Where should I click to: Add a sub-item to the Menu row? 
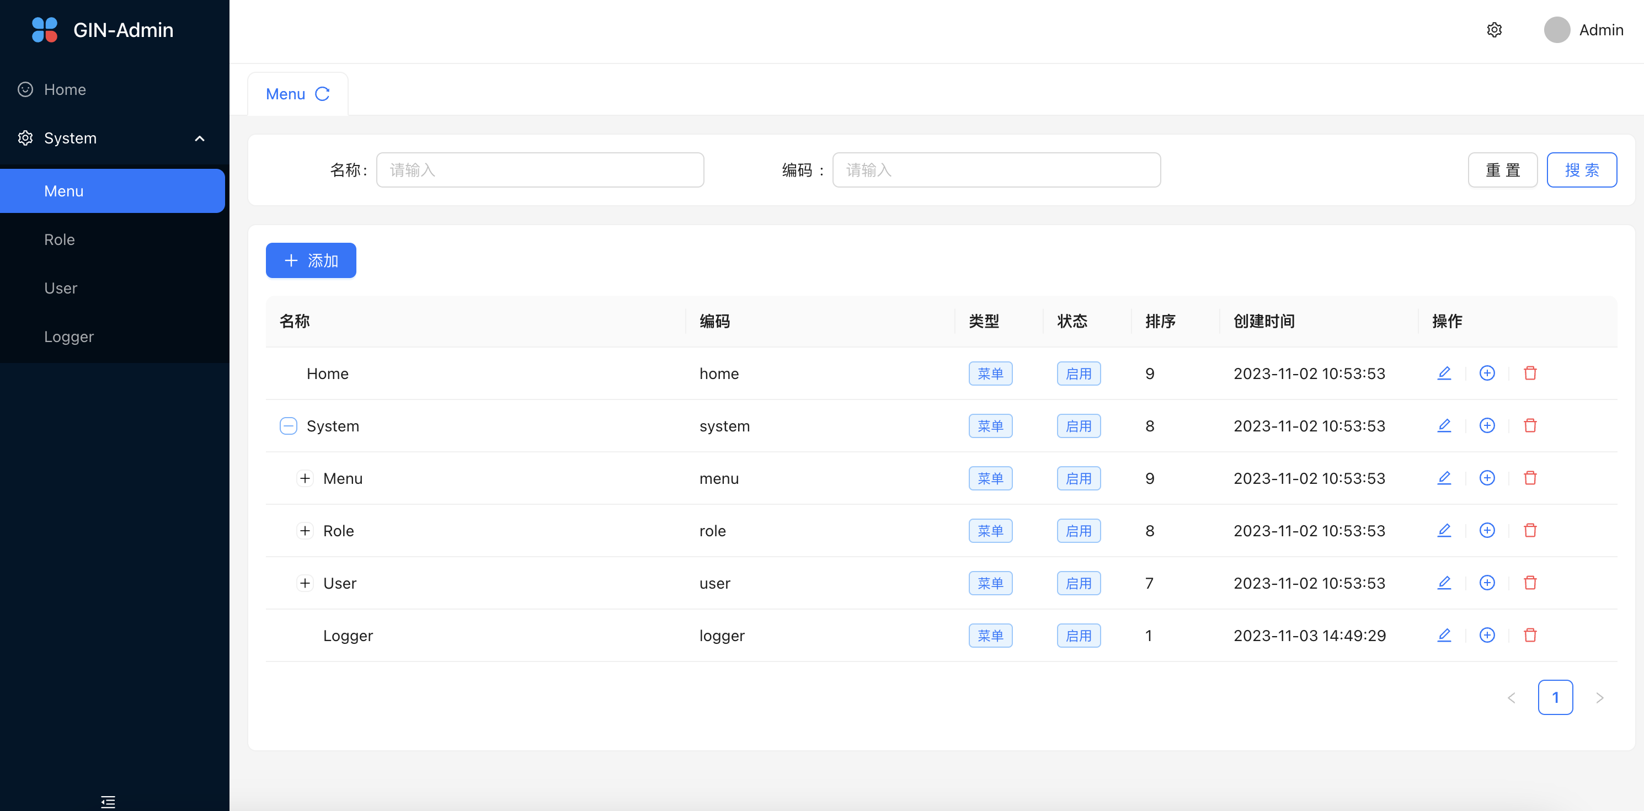1487,478
